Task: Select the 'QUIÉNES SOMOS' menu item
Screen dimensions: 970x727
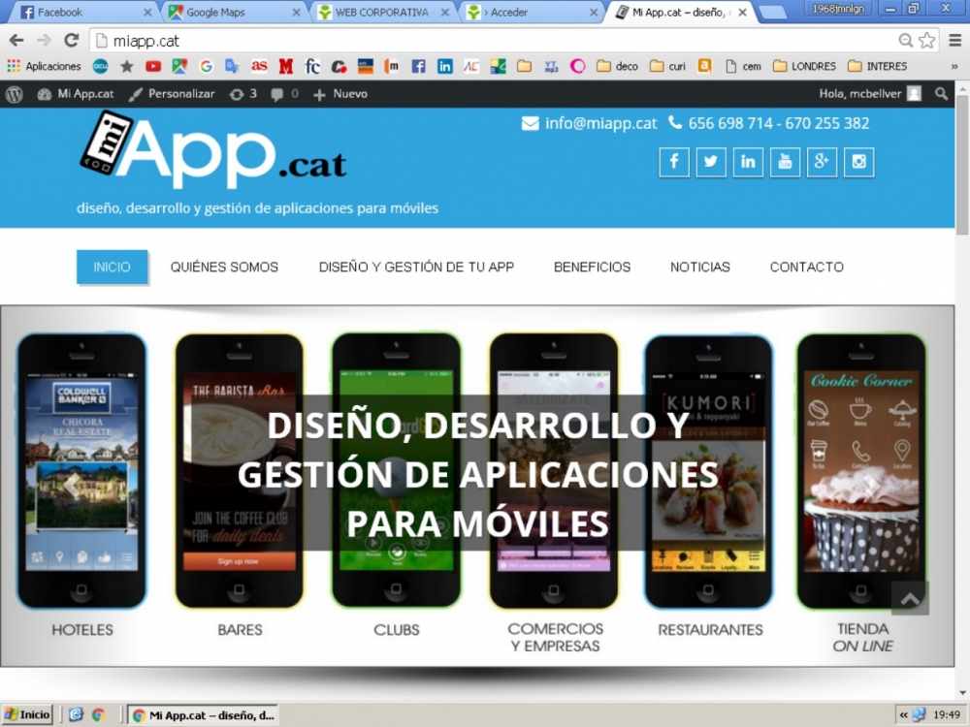Action: click(x=224, y=267)
